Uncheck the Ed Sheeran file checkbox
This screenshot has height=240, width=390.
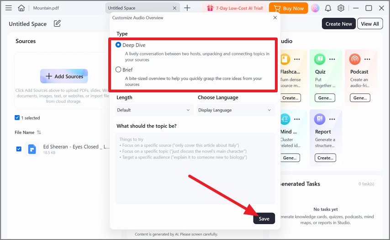19,149
